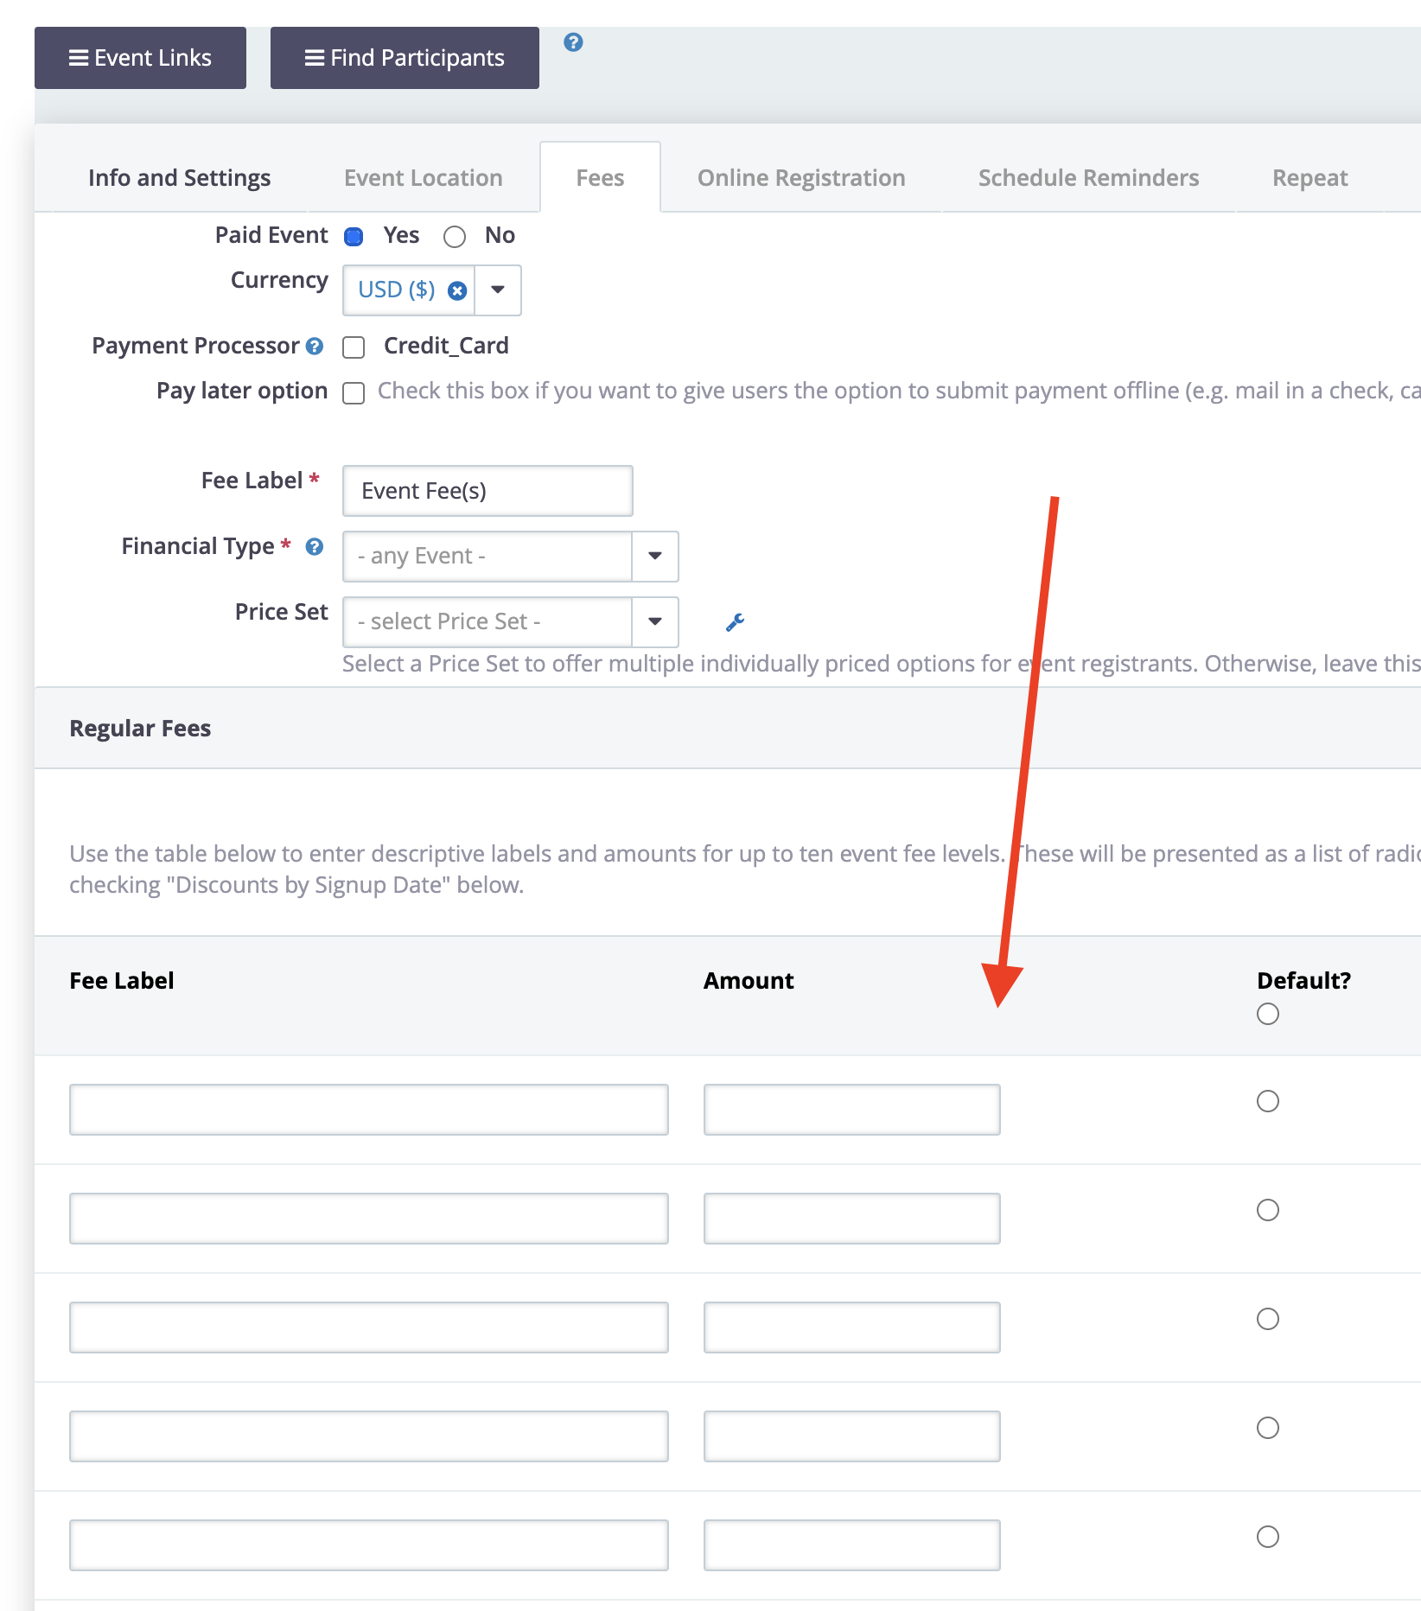Expand the Currency dropdown arrow
Screen dimensions: 1421x1611
[x=498, y=290]
